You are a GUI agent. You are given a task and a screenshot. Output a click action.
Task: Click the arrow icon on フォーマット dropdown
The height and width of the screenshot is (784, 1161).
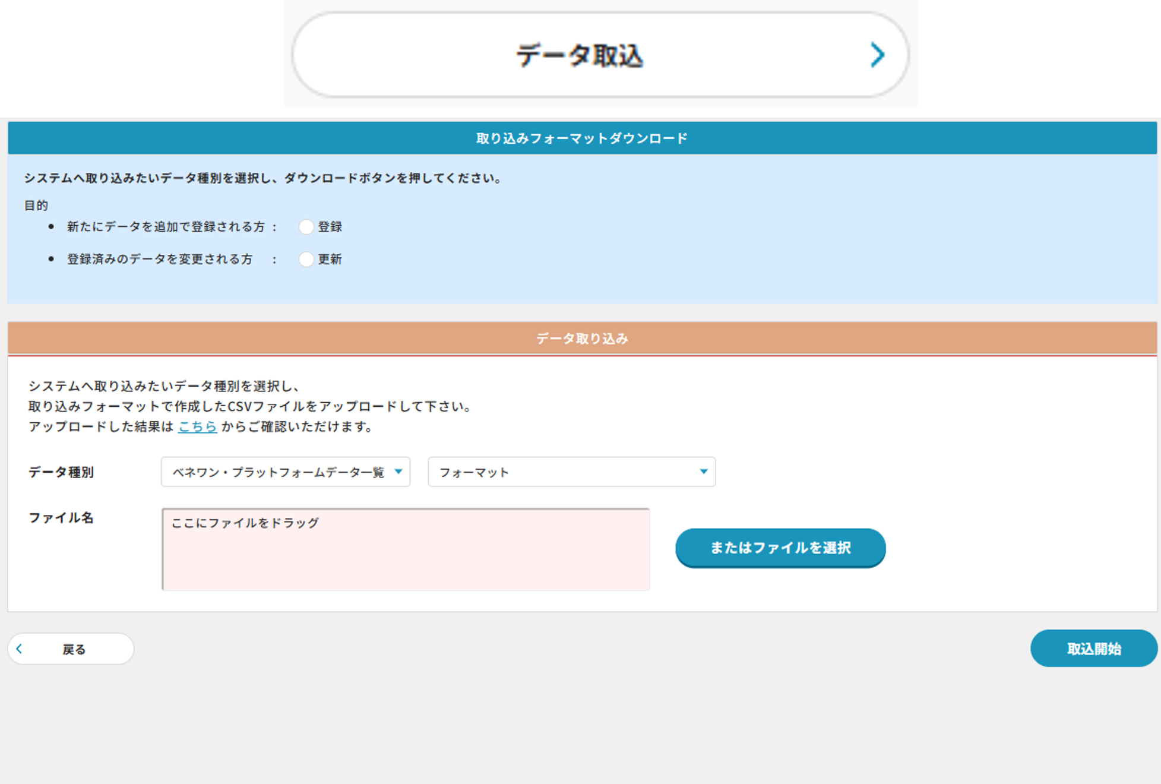704,472
